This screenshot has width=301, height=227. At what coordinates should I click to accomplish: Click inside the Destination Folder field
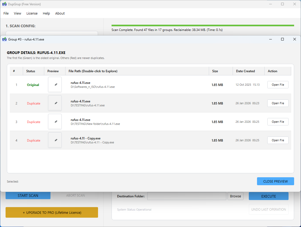click(187, 196)
